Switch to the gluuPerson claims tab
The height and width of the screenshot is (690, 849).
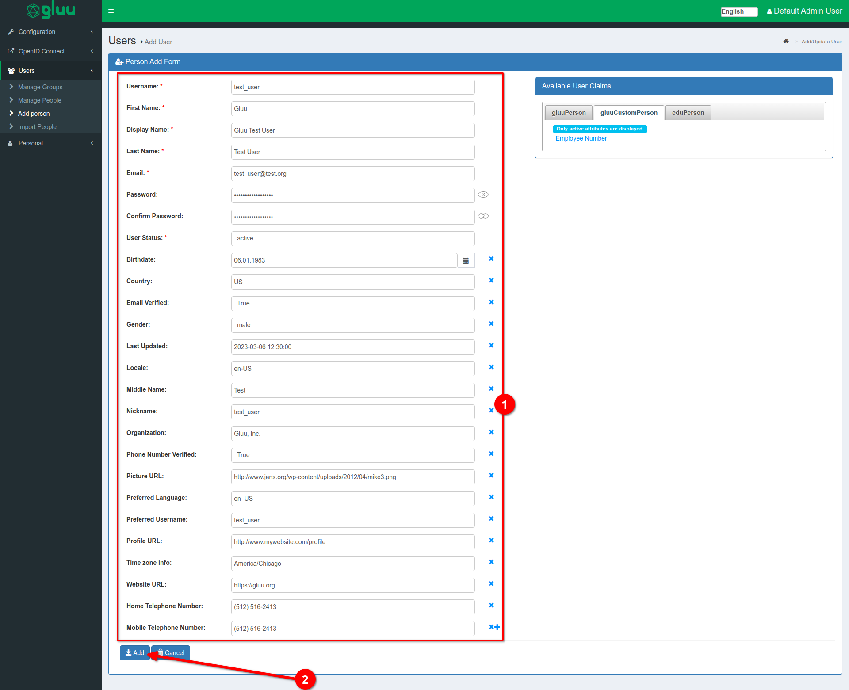tap(568, 113)
